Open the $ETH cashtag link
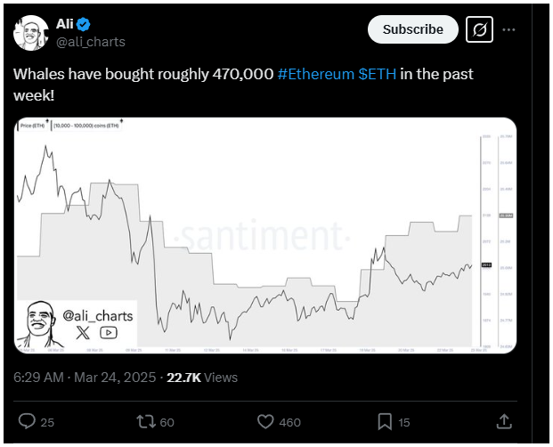Screen dimensions: 553x447 point(377,75)
